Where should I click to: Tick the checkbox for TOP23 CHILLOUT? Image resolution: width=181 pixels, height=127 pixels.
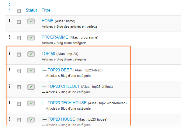(x=19, y=87)
